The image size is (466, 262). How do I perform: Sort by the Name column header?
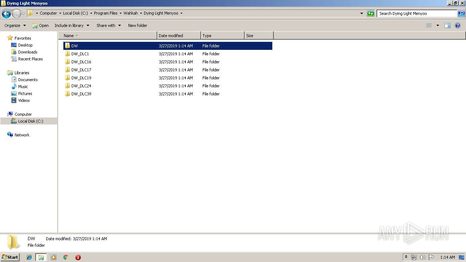click(x=108, y=36)
